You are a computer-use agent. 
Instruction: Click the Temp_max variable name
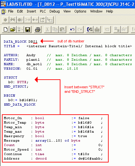[x=13, y=132]
